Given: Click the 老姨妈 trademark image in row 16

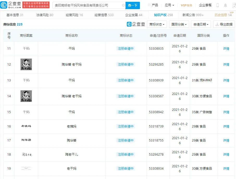Looking at the screenshot, I should pos(26,126).
